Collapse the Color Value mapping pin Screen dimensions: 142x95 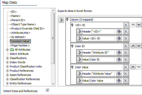(x=72, y=67)
